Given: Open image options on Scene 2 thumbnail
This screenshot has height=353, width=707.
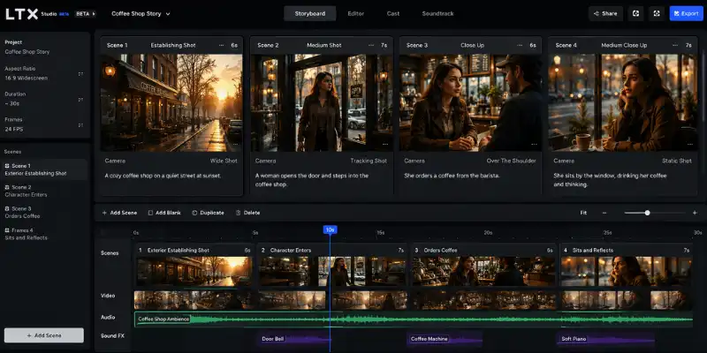Looking at the screenshot, I should (x=385, y=144).
